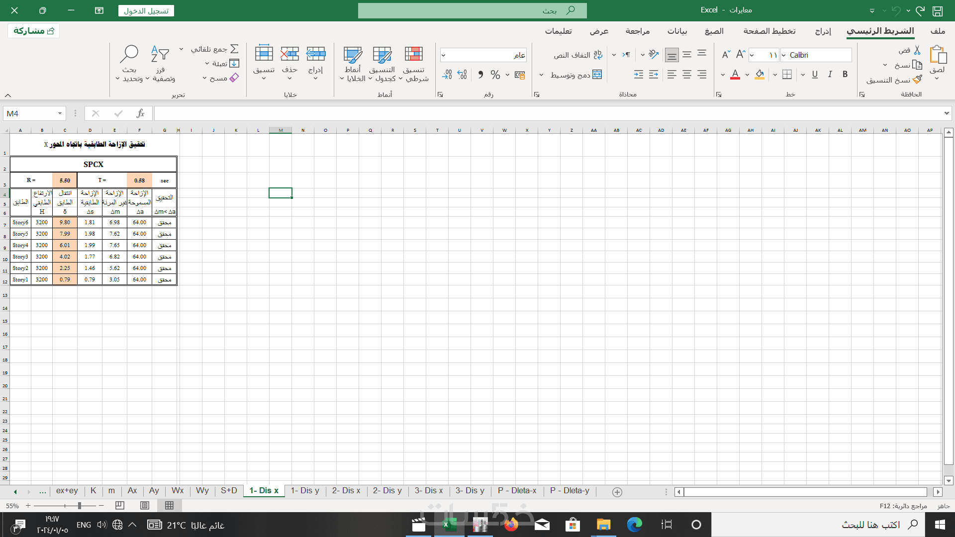This screenshot has height=537, width=955.
Task: Click the Sort and Filter icon
Action: (x=160, y=54)
